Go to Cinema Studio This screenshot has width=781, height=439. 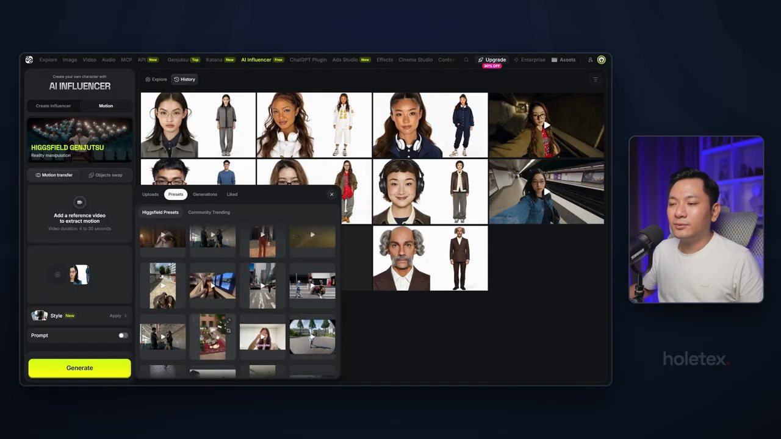[416, 60]
